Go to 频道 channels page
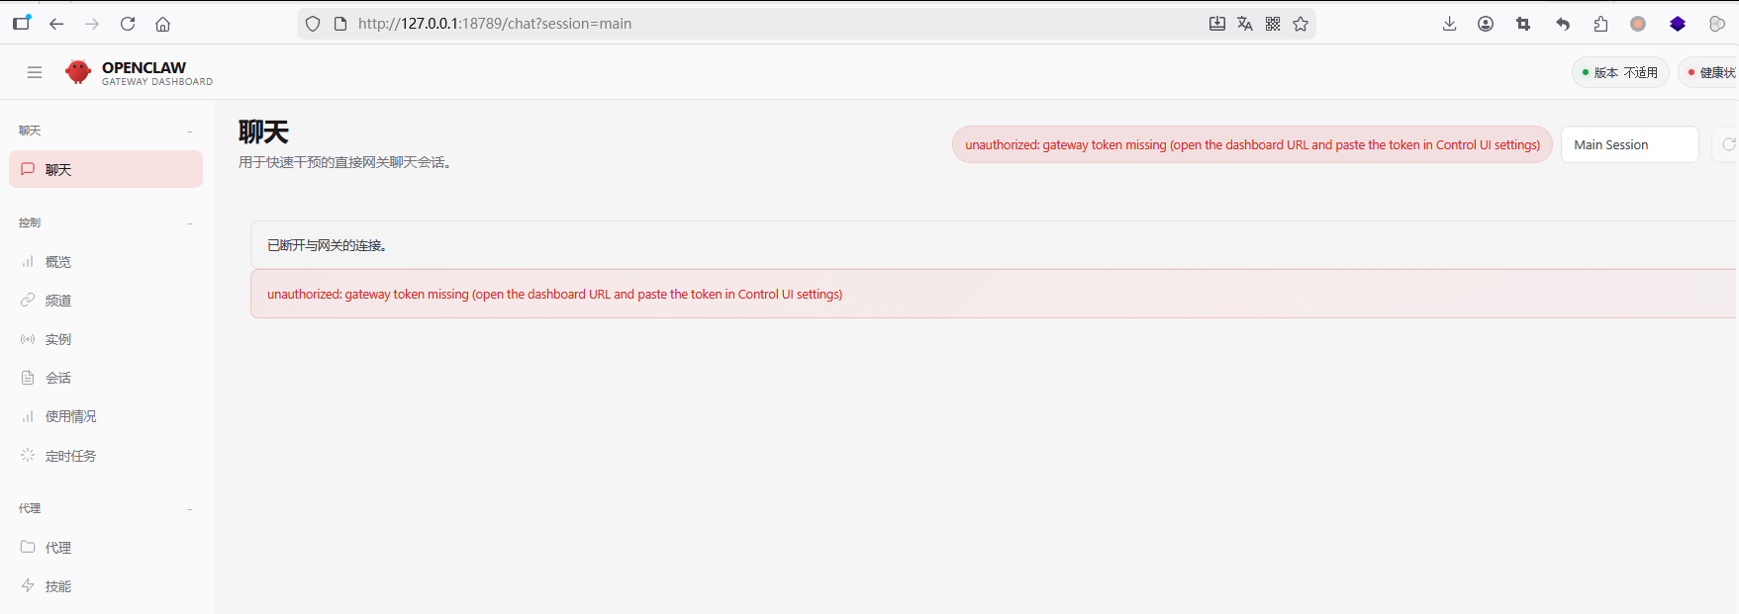The height and width of the screenshot is (614, 1739). (x=57, y=301)
